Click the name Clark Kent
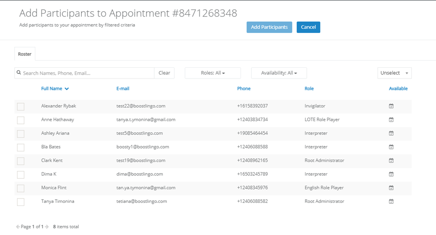 pos(52,160)
